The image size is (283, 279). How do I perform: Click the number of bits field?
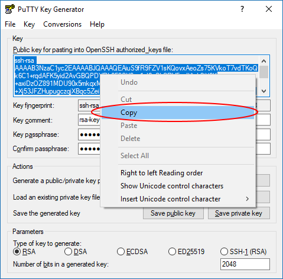click(245, 264)
